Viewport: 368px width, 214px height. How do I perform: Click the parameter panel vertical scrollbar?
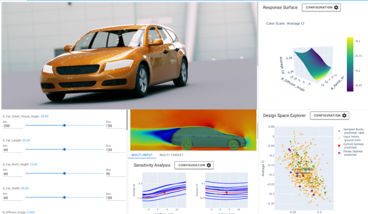[127, 124]
